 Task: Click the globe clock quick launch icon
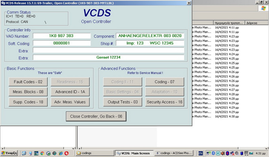tap(48, 153)
